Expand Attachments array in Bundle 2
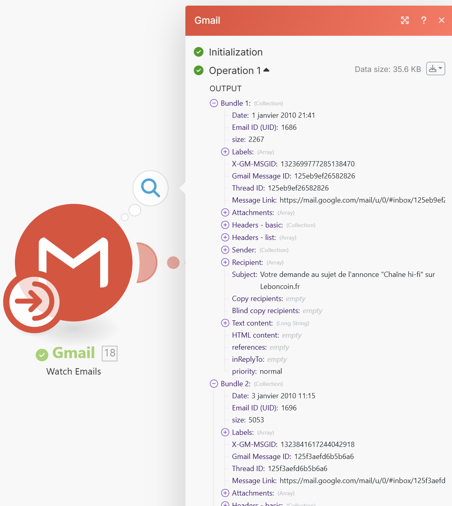452x506 pixels. coord(225,493)
